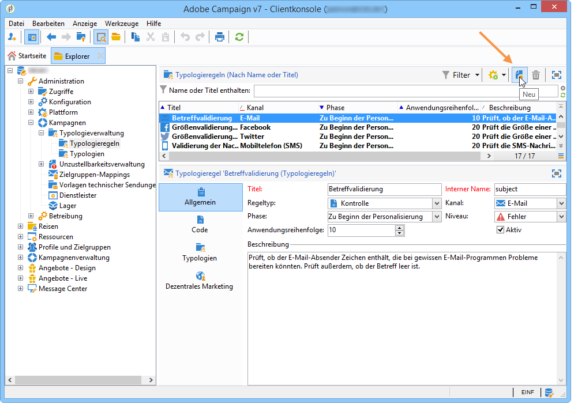Collapse the Kampagnen tree node
Image resolution: width=578 pixels, height=408 pixels.
(x=31, y=123)
